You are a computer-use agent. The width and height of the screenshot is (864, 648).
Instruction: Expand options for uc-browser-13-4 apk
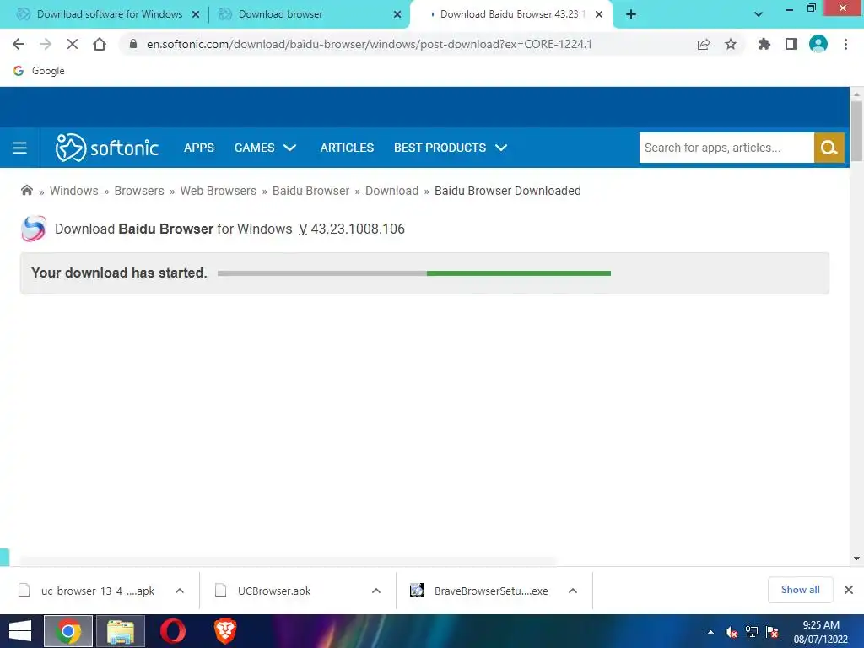(x=180, y=591)
